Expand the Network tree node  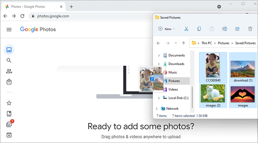pos(157,109)
